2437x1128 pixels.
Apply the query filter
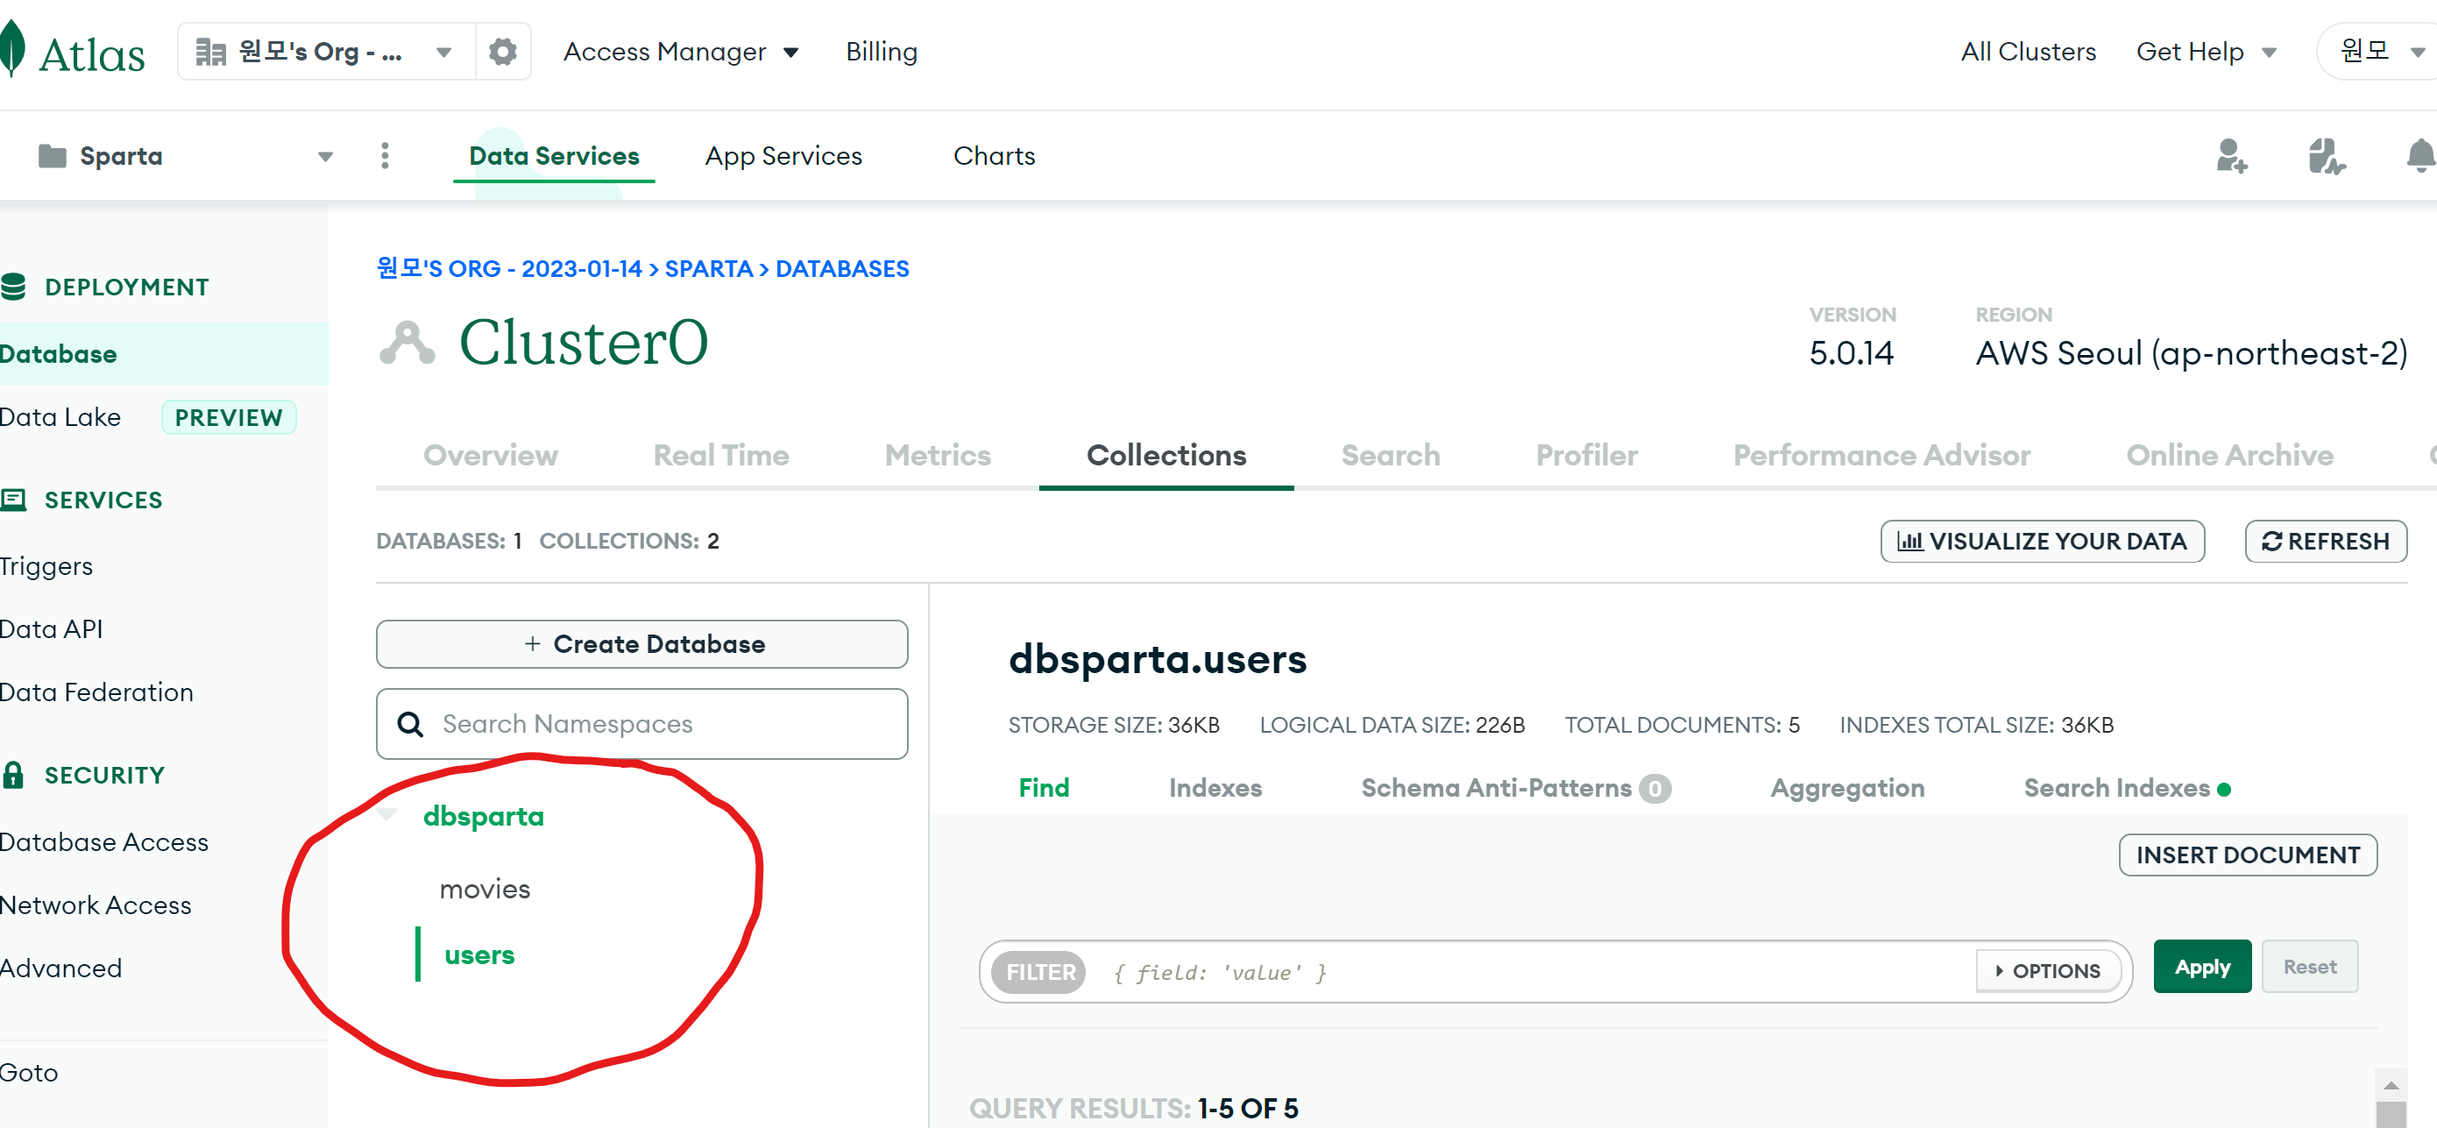click(2201, 966)
